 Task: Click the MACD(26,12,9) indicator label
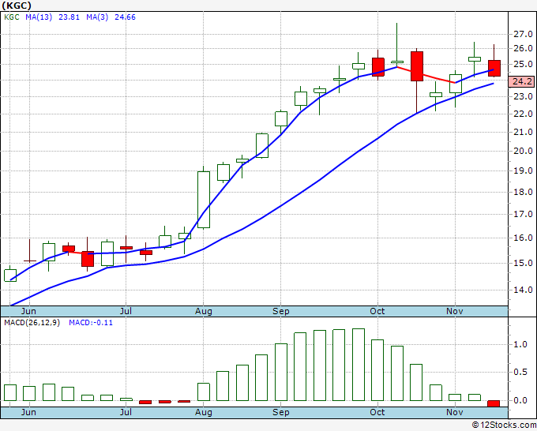32,323
